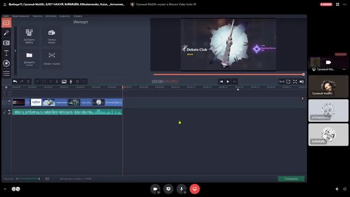
Task: Toggle the preview volume speaker
Action: (302, 82)
